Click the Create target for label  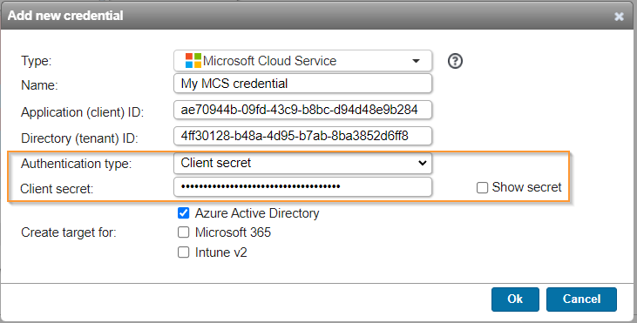click(69, 232)
